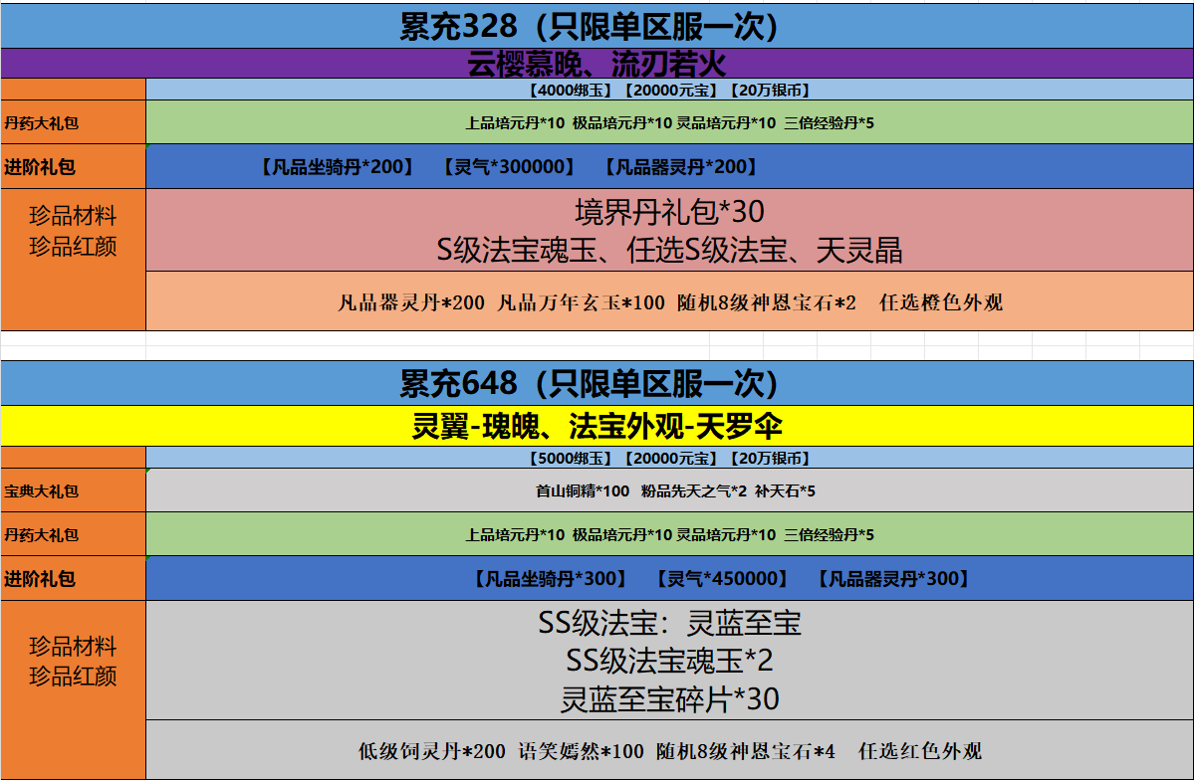Click the 5000绑玉 rewards row
Screen dimensions: 1194x780
coord(669,458)
